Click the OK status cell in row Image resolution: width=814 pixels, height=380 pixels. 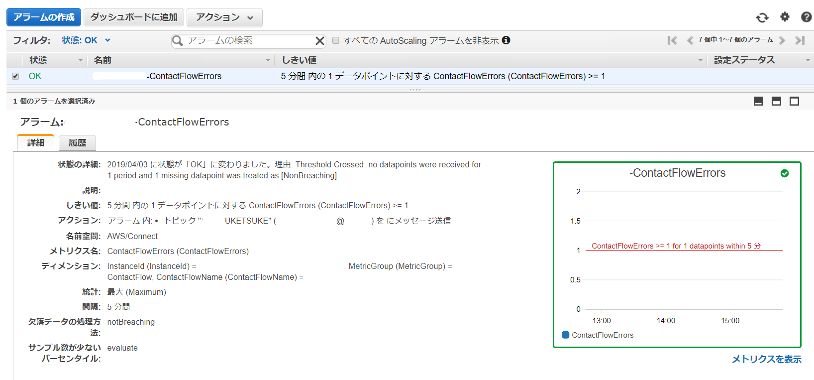click(35, 76)
